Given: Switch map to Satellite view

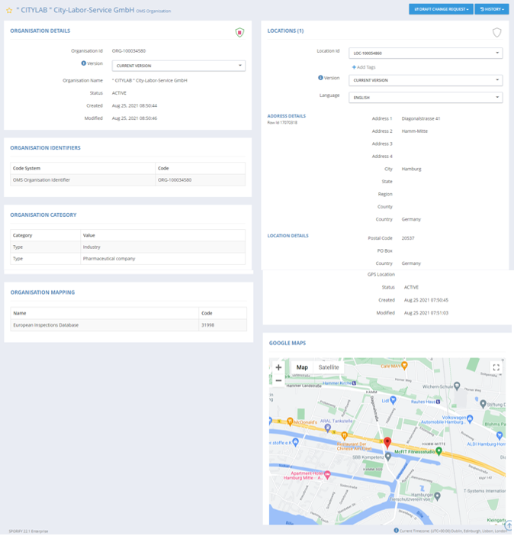Looking at the screenshot, I should coord(329,367).
